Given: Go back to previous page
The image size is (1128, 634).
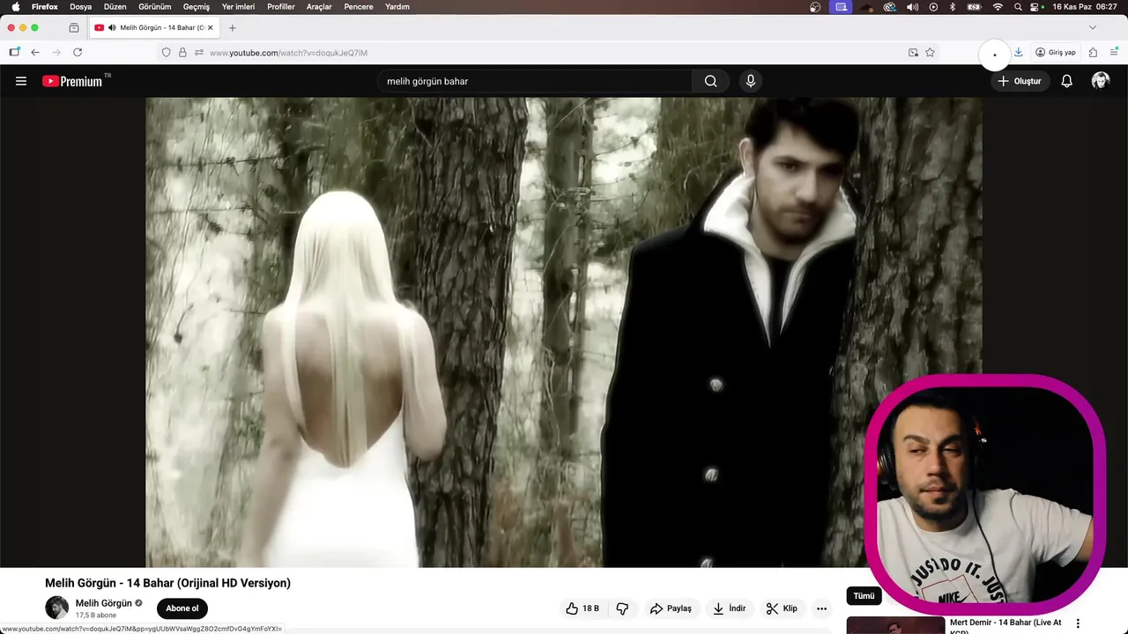Looking at the screenshot, I should coord(35,53).
